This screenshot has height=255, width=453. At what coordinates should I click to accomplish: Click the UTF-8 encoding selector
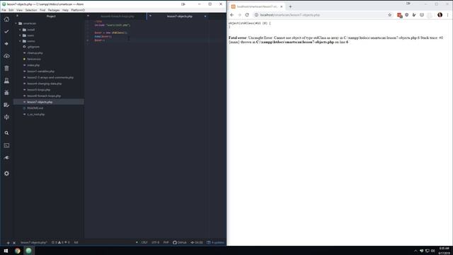[156, 242]
